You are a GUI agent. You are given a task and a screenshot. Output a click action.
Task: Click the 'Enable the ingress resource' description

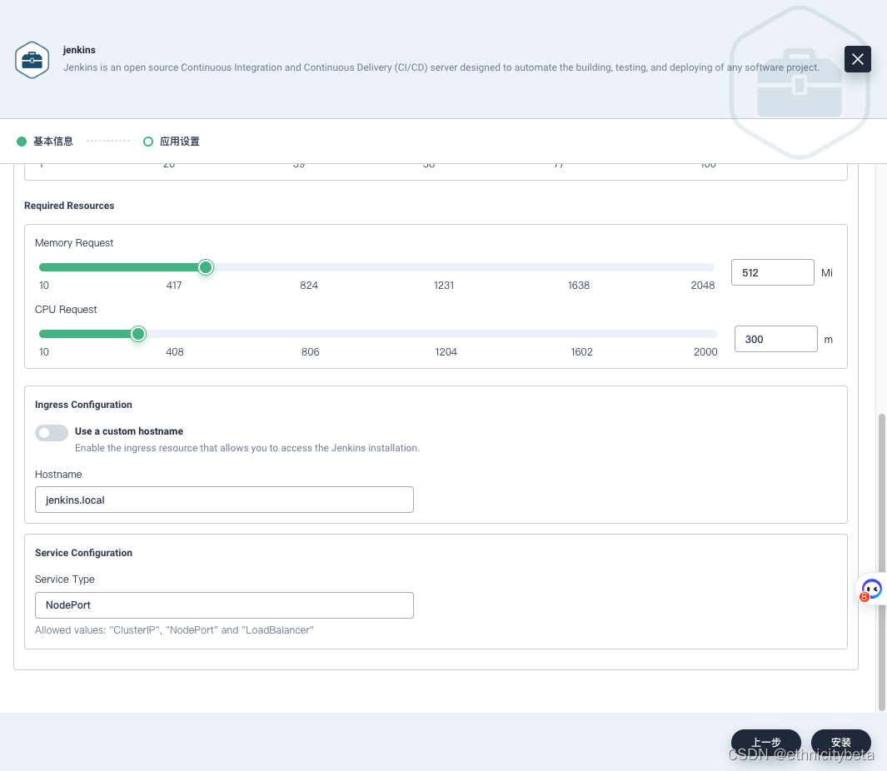click(x=247, y=448)
